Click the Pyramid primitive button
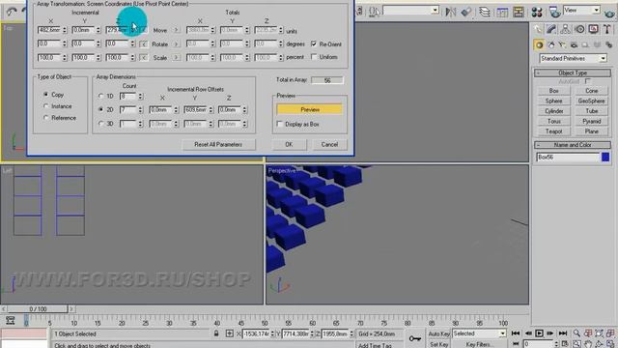This screenshot has height=348, width=618. coord(591,121)
